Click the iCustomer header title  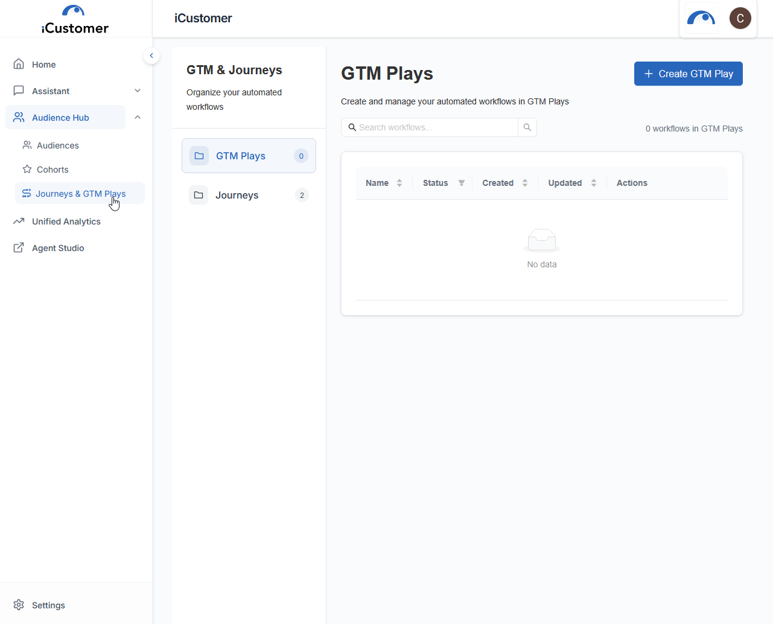coord(203,18)
